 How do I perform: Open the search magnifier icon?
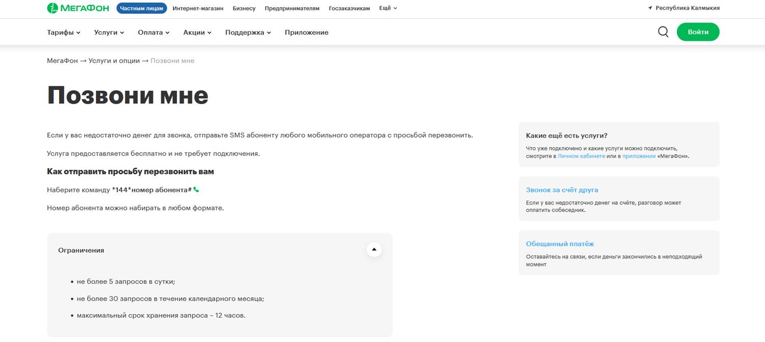tap(663, 32)
